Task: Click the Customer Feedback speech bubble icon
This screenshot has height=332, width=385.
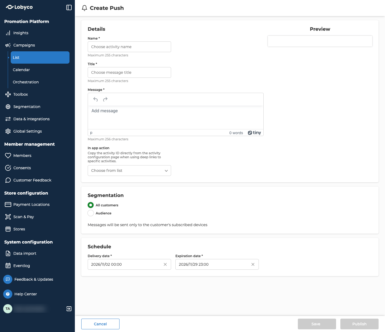Action: tap(8, 180)
